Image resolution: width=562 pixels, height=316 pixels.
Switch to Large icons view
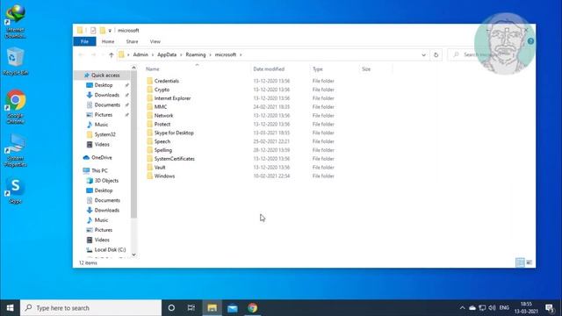530,262
